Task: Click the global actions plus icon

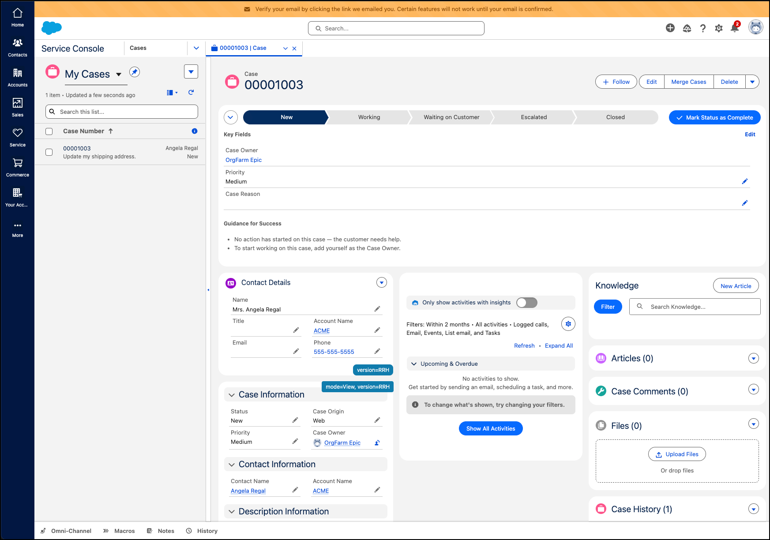Action: (x=670, y=28)
